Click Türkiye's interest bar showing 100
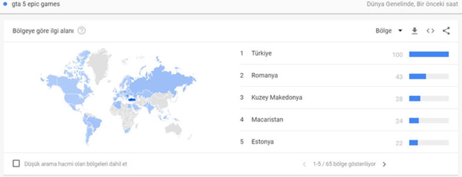This screenshot has height=177, width=462. pos(429,54)
